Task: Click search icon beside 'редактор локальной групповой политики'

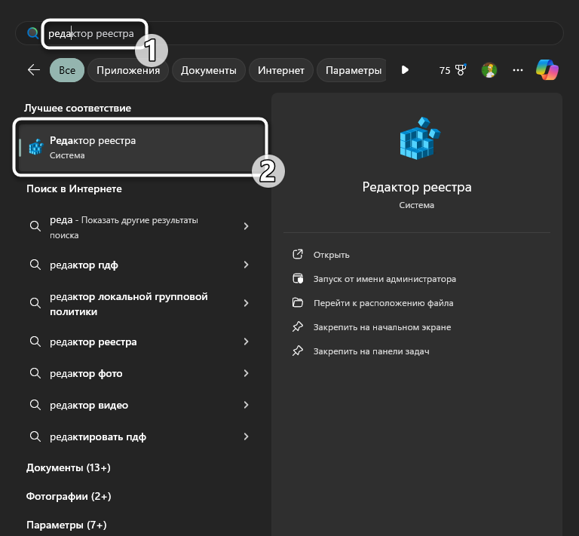Action: 35,303
